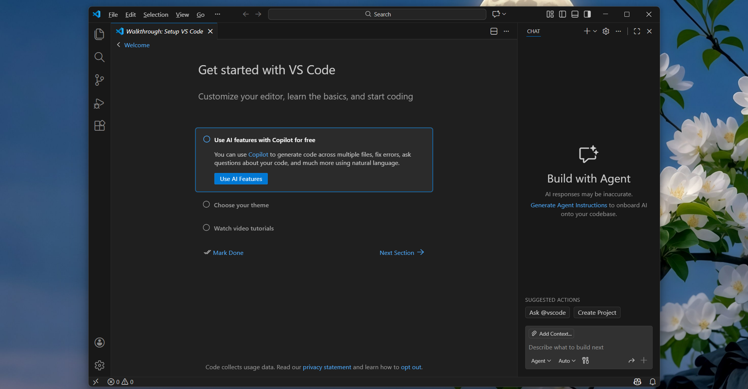Split the editor layout icon
Image resolution: width=748 pixels, height=389 pixels.
pyautogui.click(x=494, y=31)
